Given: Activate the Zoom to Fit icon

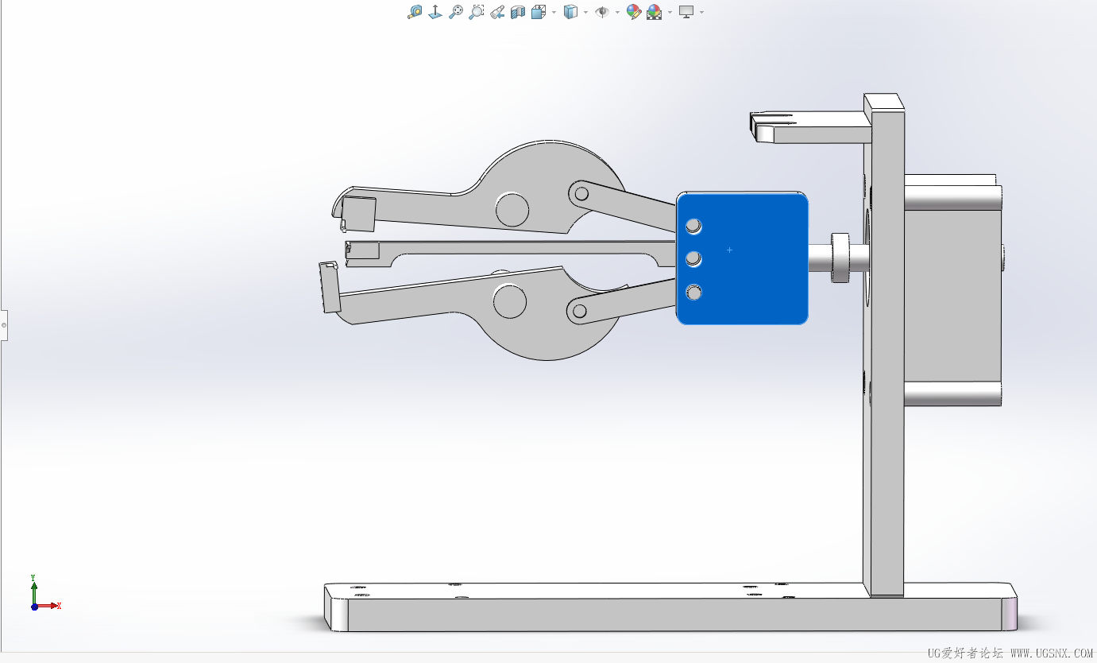Looking at the screenshot, I should 456,12.
